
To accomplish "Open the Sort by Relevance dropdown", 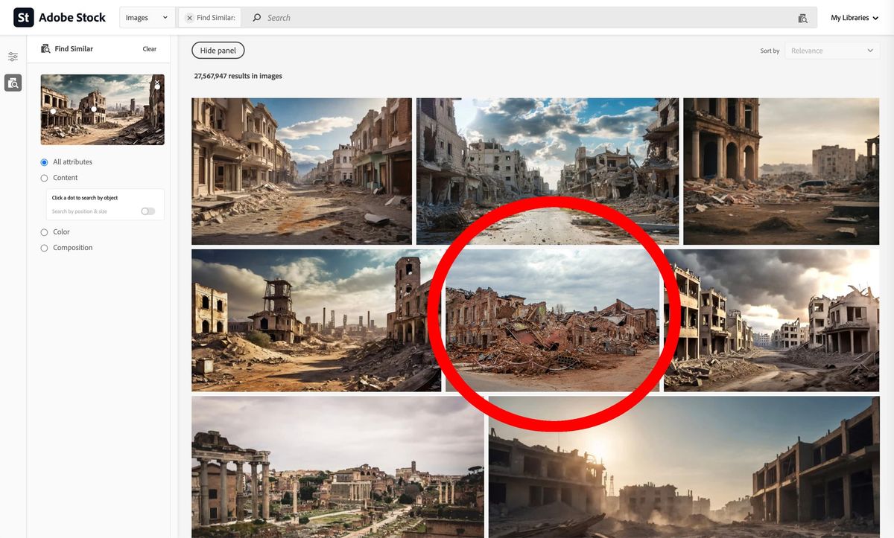I will pyautogui.click(x=831, y=51).
